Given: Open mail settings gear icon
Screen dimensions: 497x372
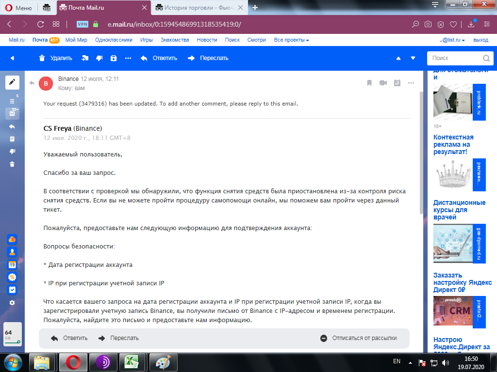Looking at the screenshot, I should click(12, 303).
